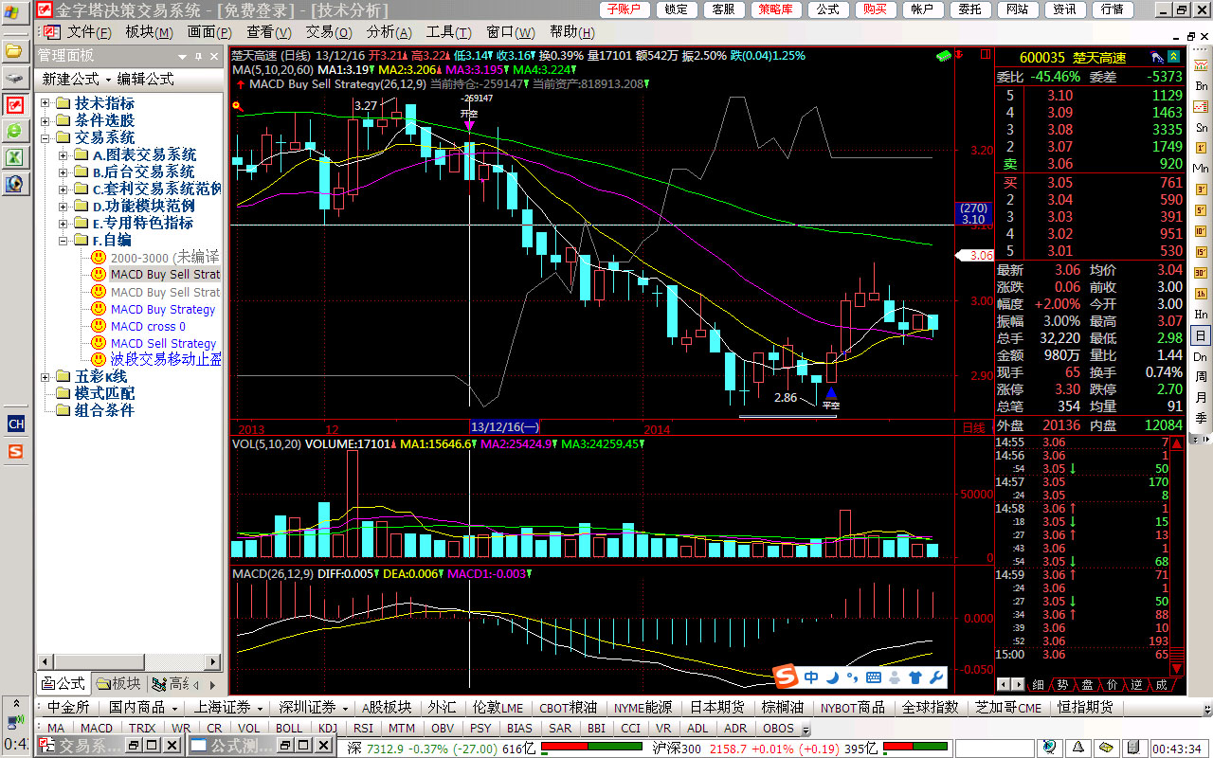The width and height of the screenshot is (1213, 758).
Task: Open the Sogou wrench settings icon
Action: (935, 677)
